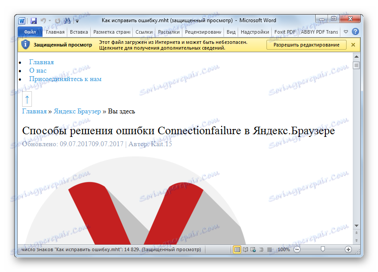The width and height of the screenshot is (378, 272).
Task: Click the Защищенный просмотр label
Action: (x=63, y=45)
